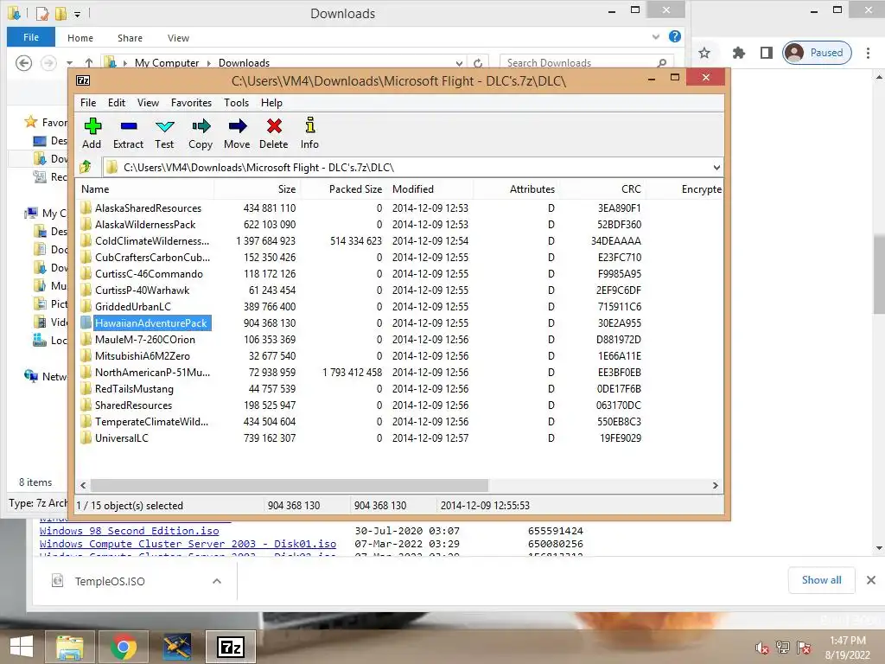Viewport: 885px width, 664px height.
Task: Click the horizontal scrollbar right arrow
Action: point(715,486)
